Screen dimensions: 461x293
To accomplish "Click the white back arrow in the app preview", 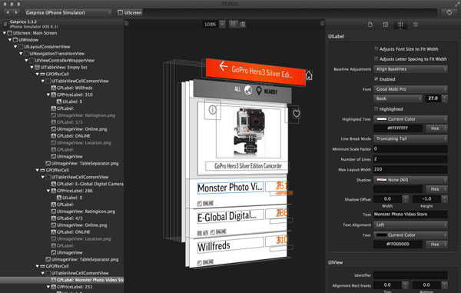I will 223,66.
